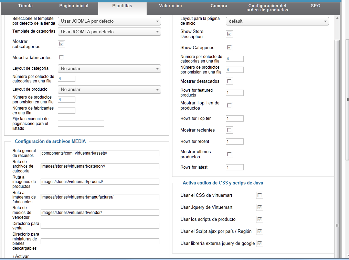Edit Ruta de medios de vendedor field
Image resolution: width=349 pixels, height=260 pixels.
100,213
